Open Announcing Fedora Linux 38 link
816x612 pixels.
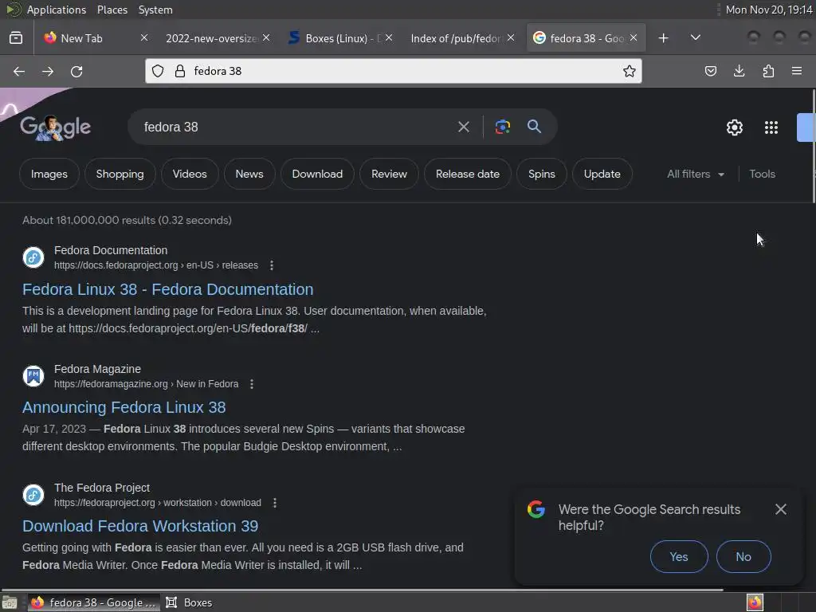pyautogui.click(x=124, y=407)
